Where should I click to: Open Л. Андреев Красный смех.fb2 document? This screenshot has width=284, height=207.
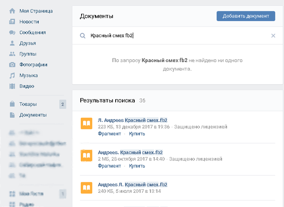coord(132,120)
